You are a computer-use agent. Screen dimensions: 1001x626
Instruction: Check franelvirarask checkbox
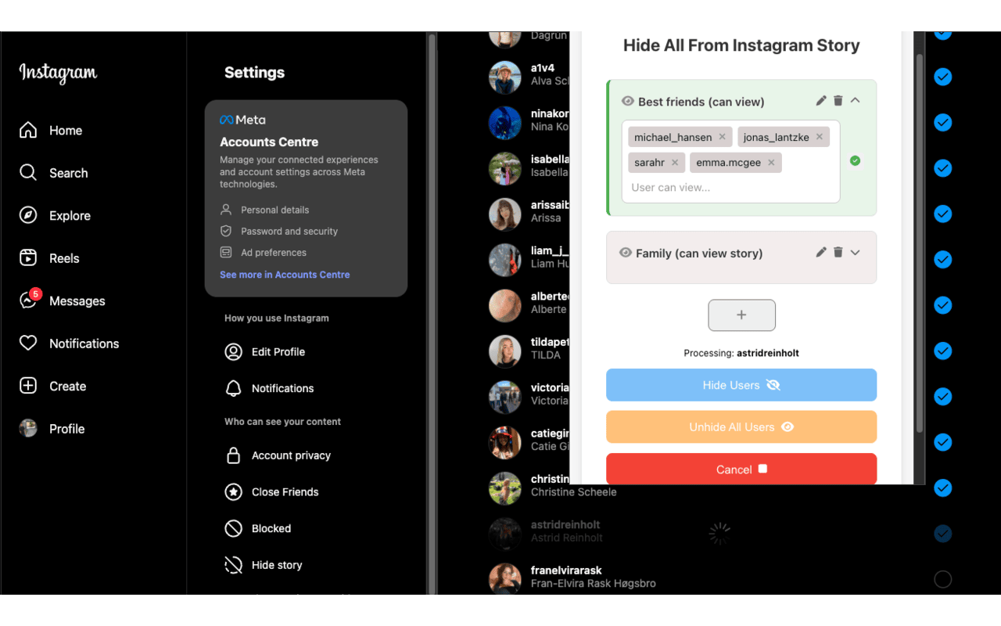[943, 579]
